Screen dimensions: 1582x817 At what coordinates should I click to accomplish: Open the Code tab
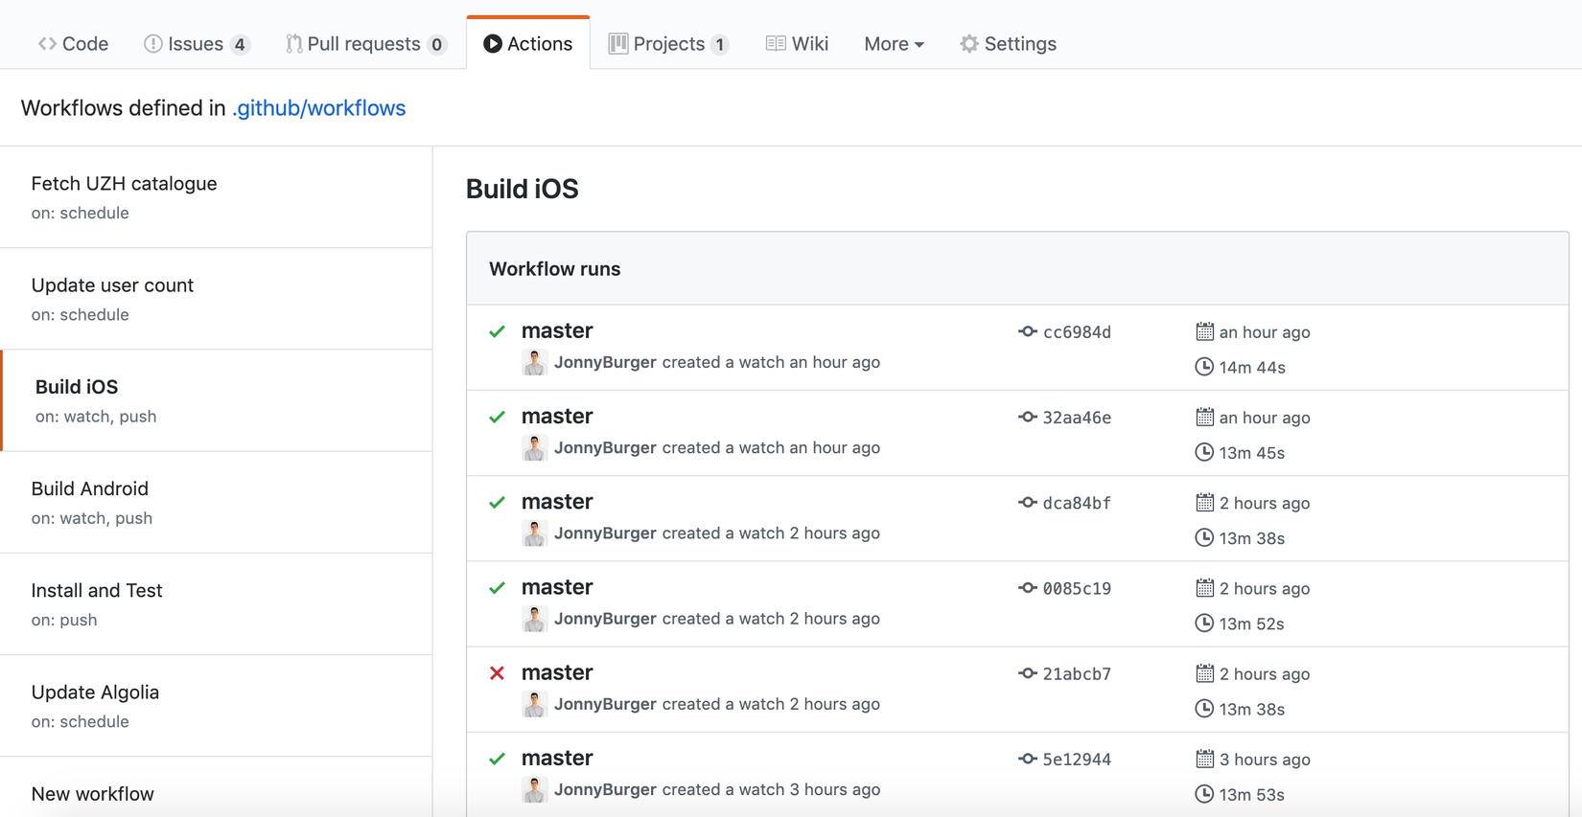(x=74, y=44)
